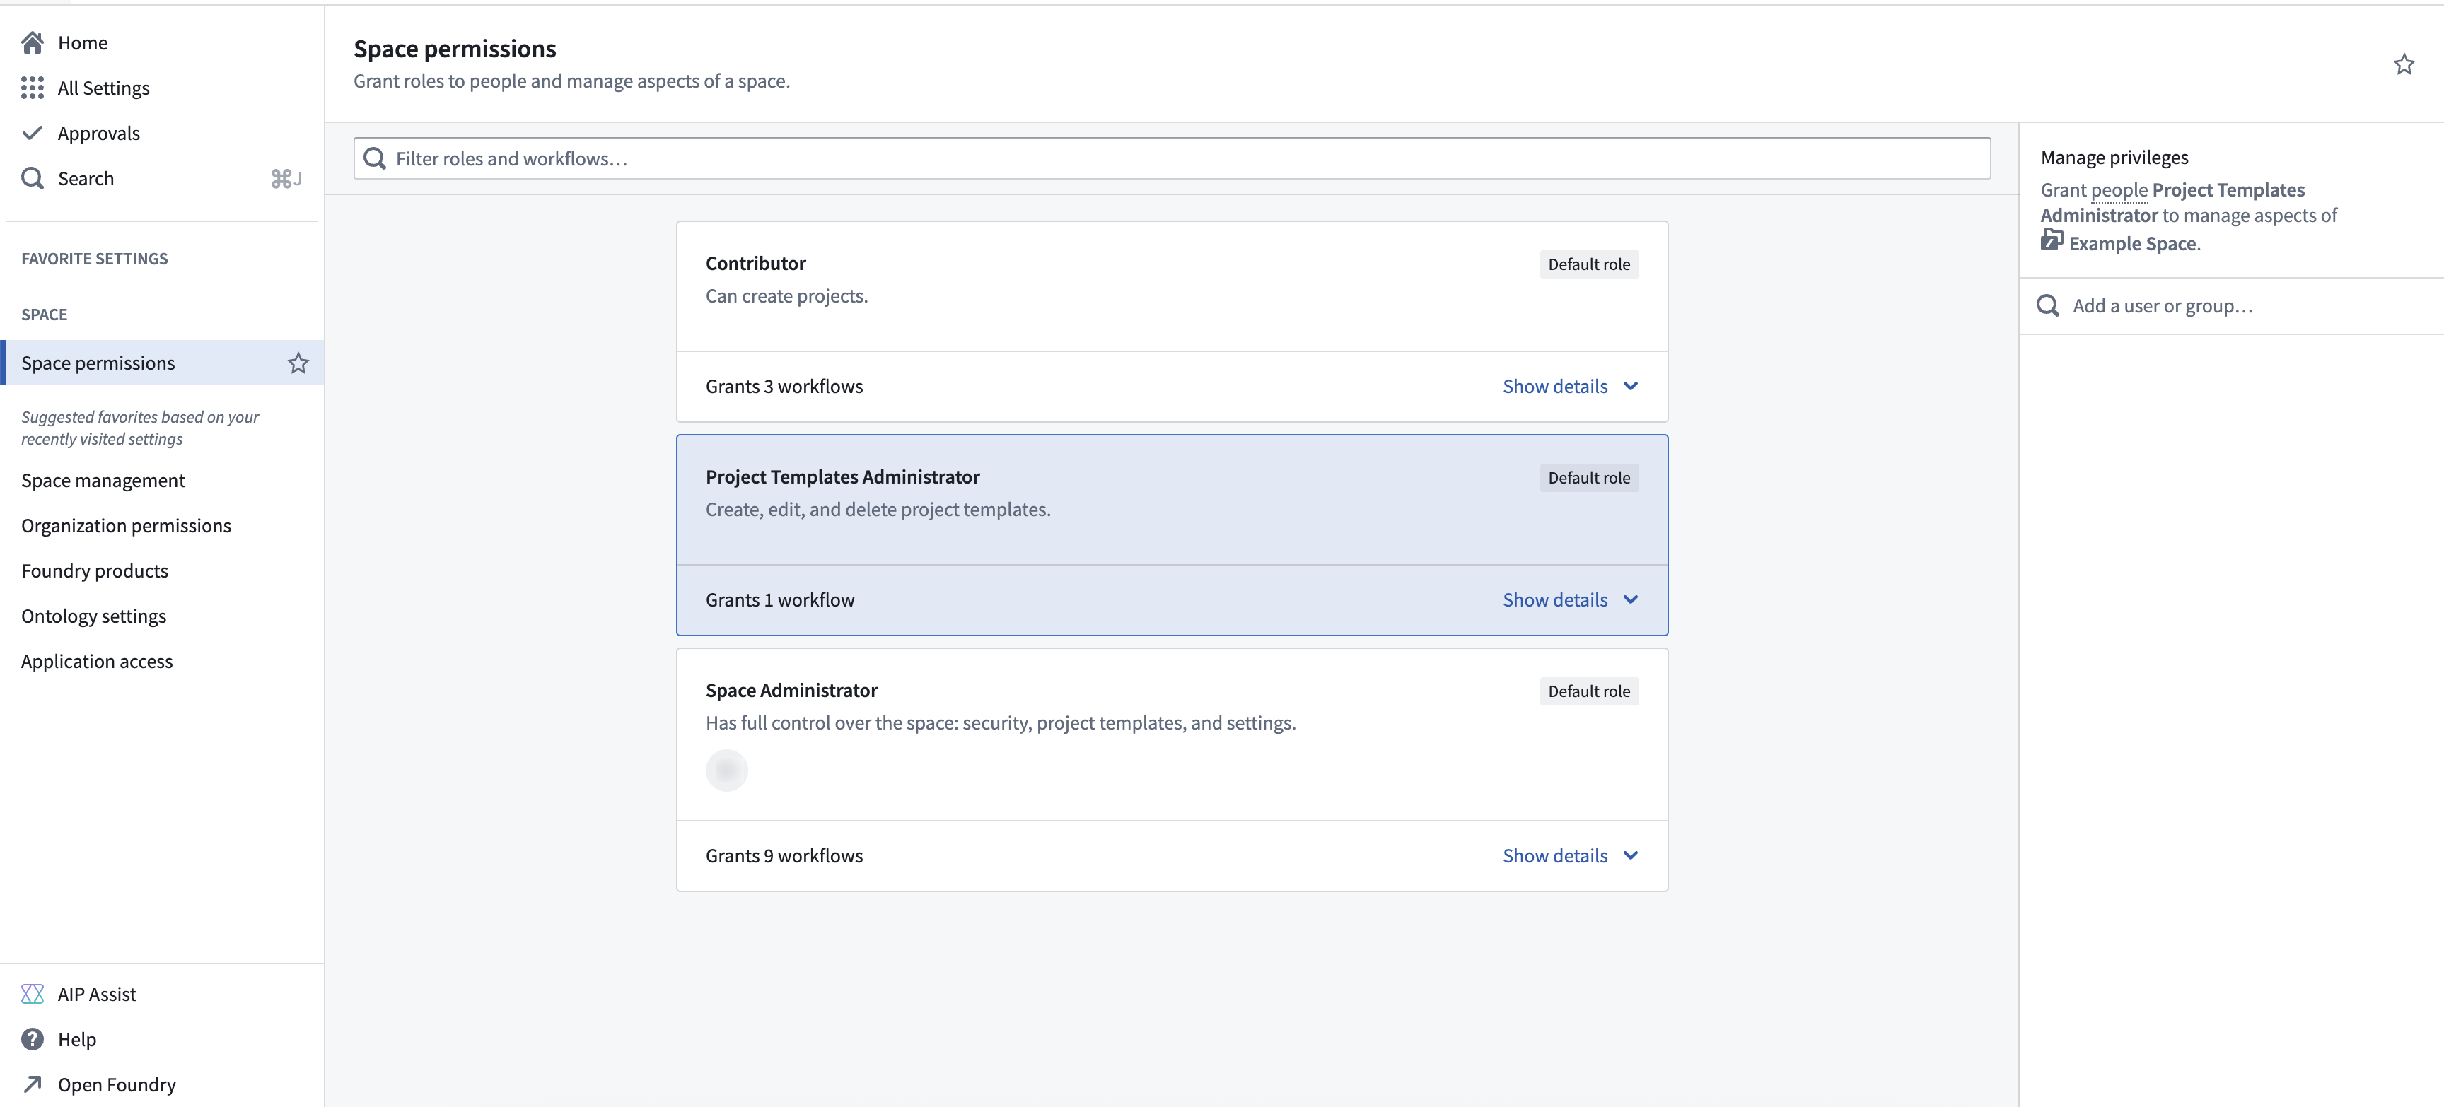This screenshot has height=1107, width=2444.
Task: Open AIP Assist from the sidebar icon
Action: pos(33,993)
